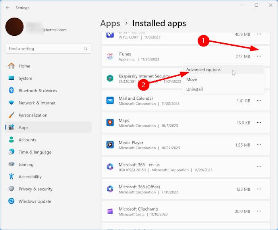
Task: Click the Media Player icon
Action: coord(110,145)
